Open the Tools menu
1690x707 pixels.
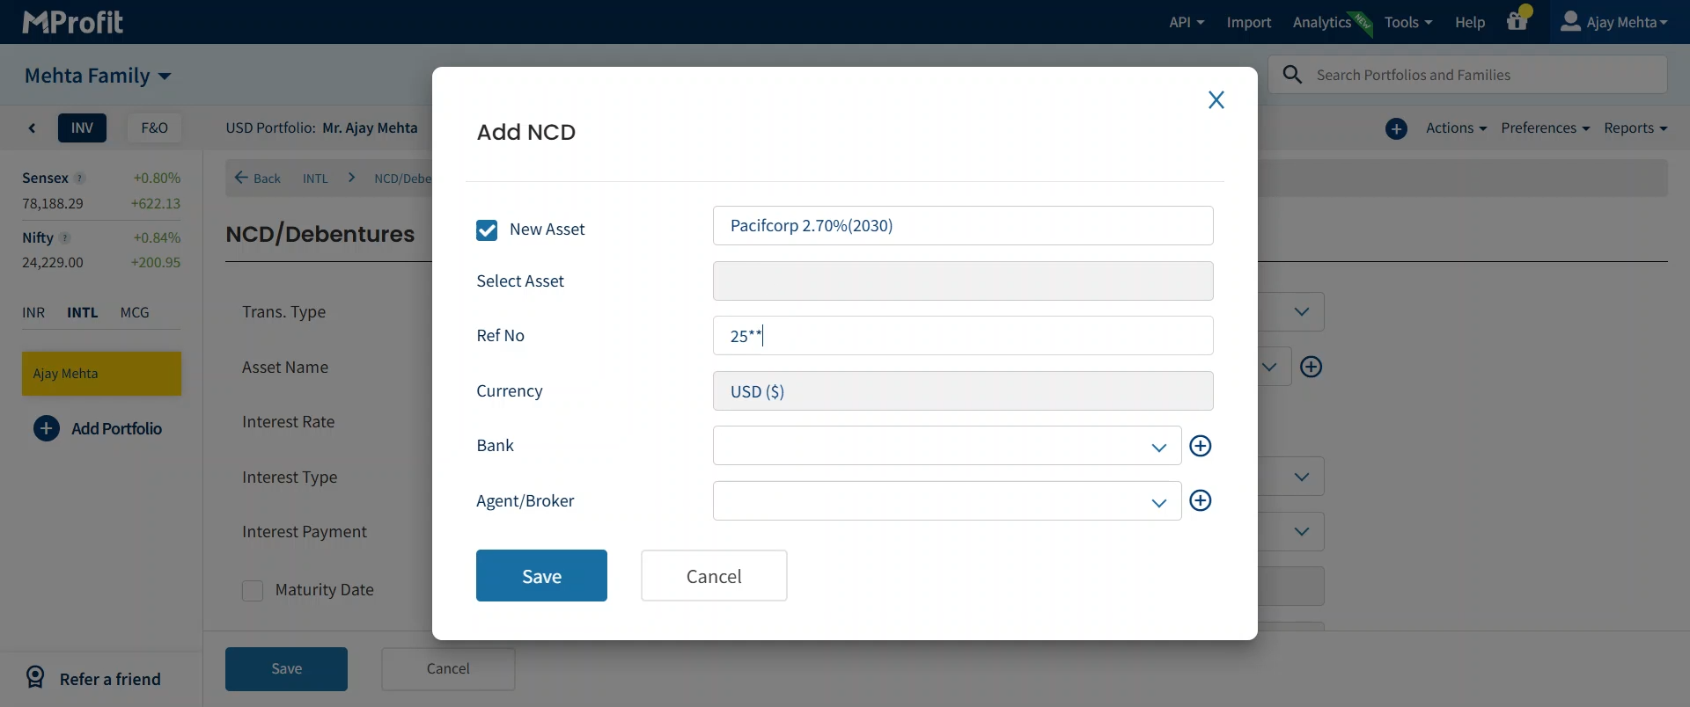pyautogui.click(x=1407, y=22)
